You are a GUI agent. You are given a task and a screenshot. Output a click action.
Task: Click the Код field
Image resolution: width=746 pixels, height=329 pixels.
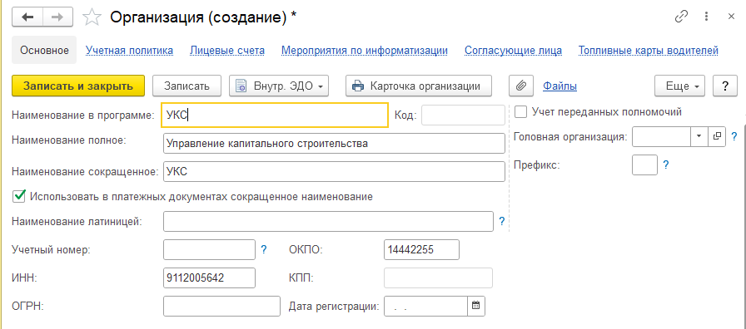pos(464,115)
